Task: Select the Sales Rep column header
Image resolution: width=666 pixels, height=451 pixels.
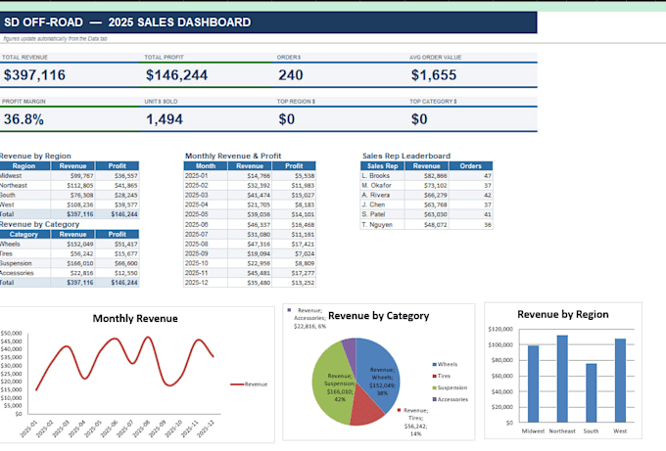Action: (382, 166)
